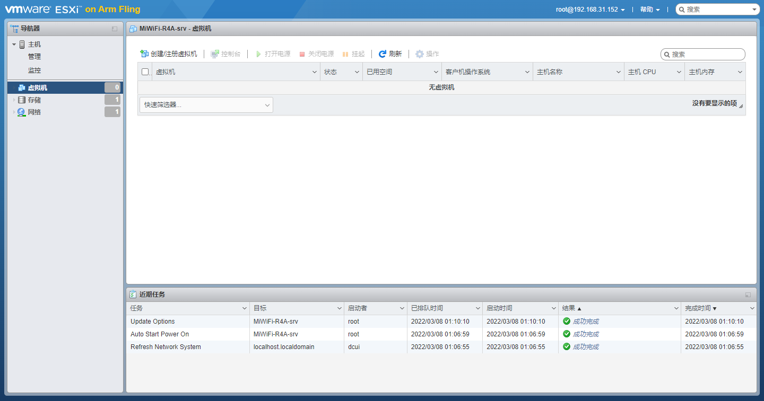Viewport: 764px width, 401px height.
Task: Minimize the Navigator (导航器) panel icon
Action: coord(115,29)
